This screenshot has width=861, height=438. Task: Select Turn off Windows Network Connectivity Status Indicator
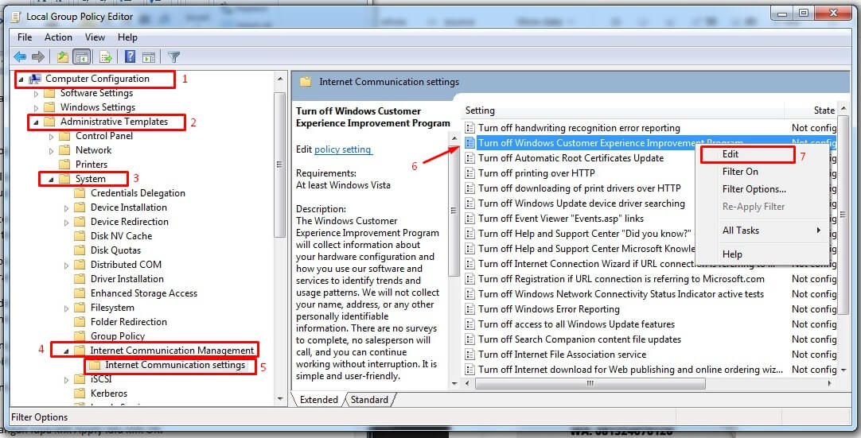621,294
